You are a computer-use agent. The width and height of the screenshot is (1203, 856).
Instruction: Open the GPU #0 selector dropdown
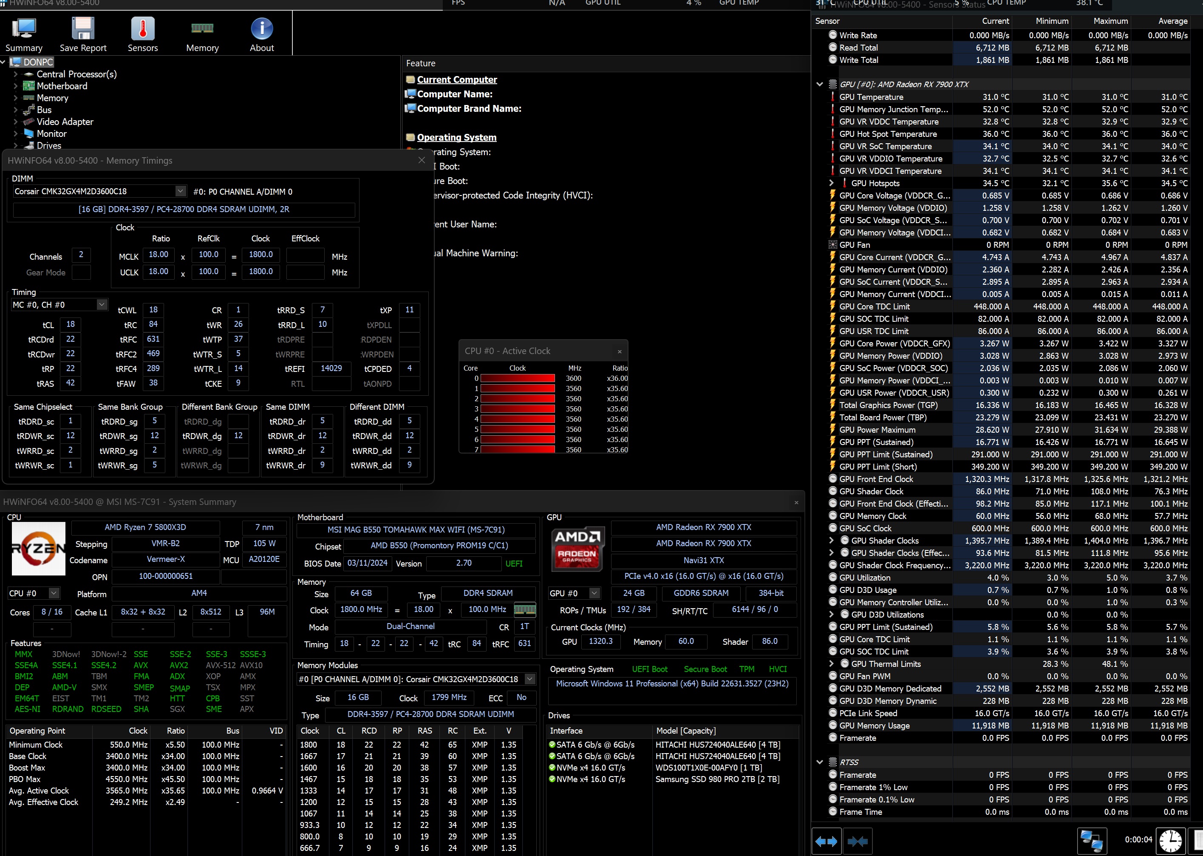click(x=594, y=593)
